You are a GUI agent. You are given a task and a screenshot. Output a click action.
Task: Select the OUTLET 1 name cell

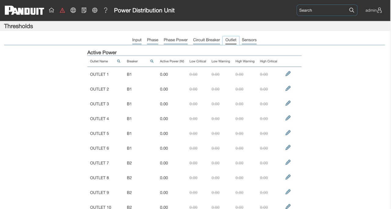[x=99, y=74]
